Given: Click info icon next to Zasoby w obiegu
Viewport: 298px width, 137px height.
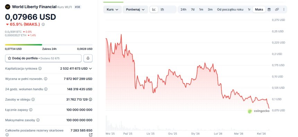Looking at the screenshot, I should (33, 99).
